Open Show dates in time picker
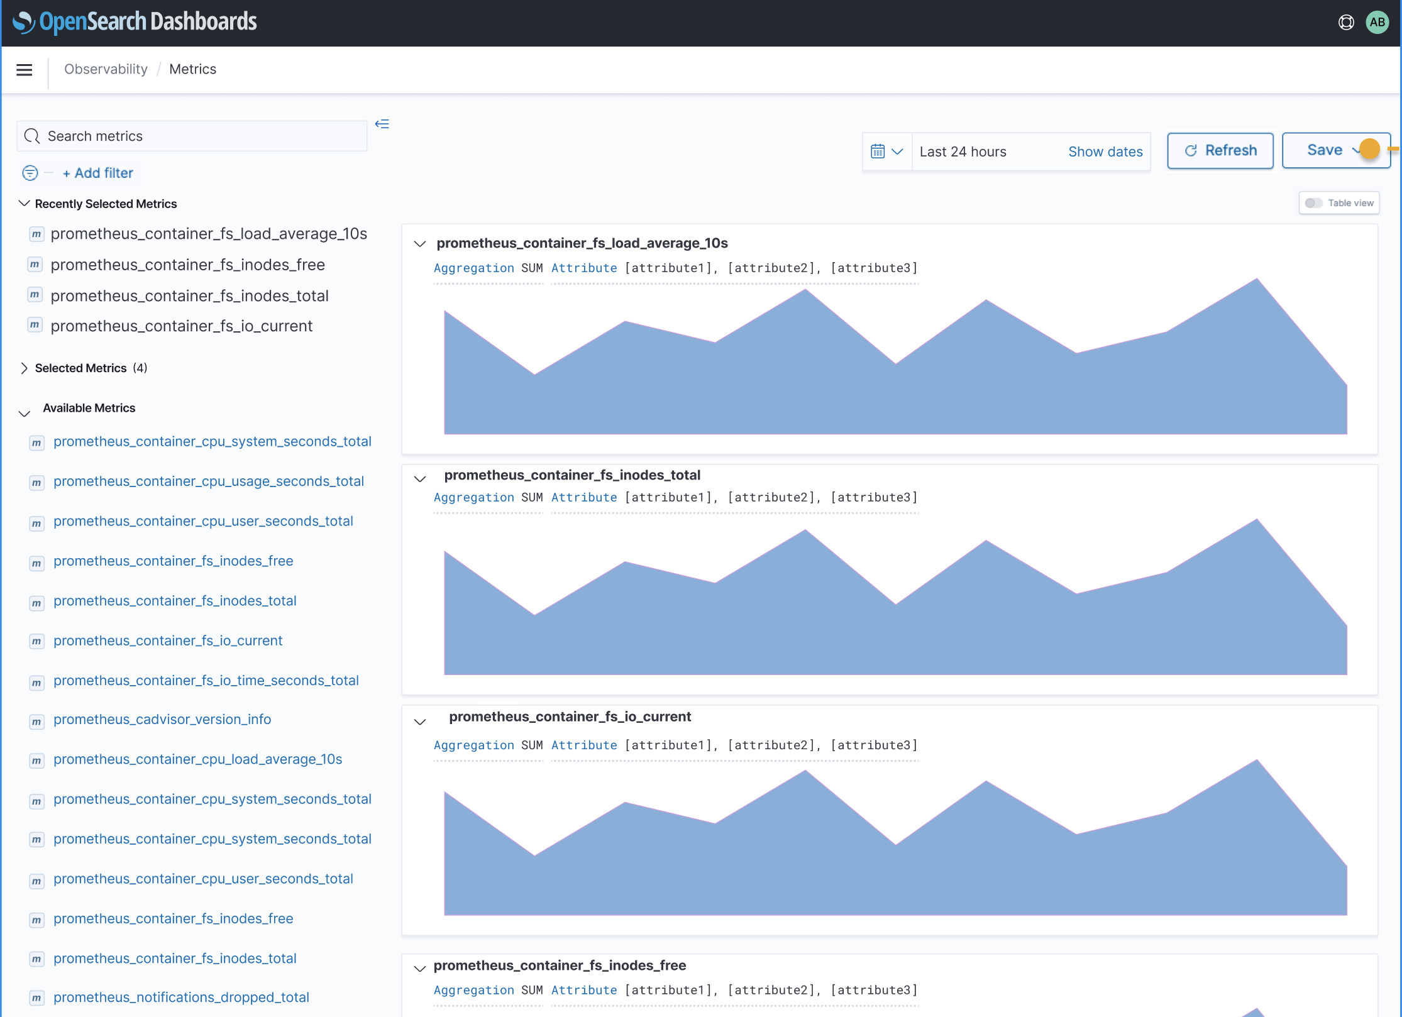Screen dimensions: 1402x1017 (x=1105, y=151)
